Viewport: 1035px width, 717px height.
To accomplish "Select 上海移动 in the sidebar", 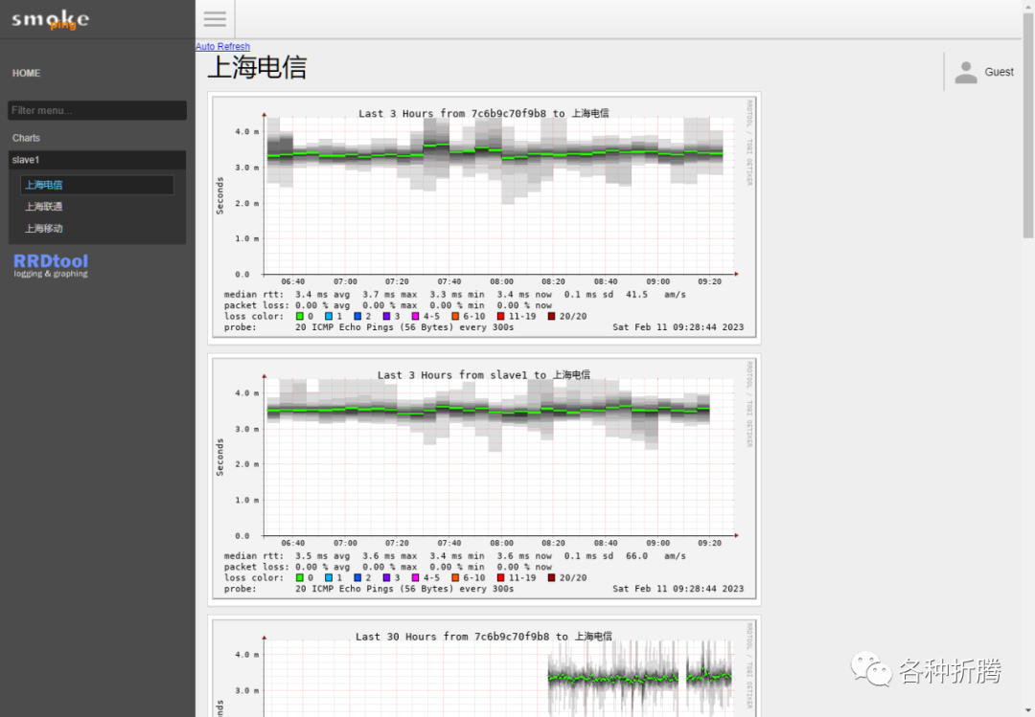I will coord(43,228).
